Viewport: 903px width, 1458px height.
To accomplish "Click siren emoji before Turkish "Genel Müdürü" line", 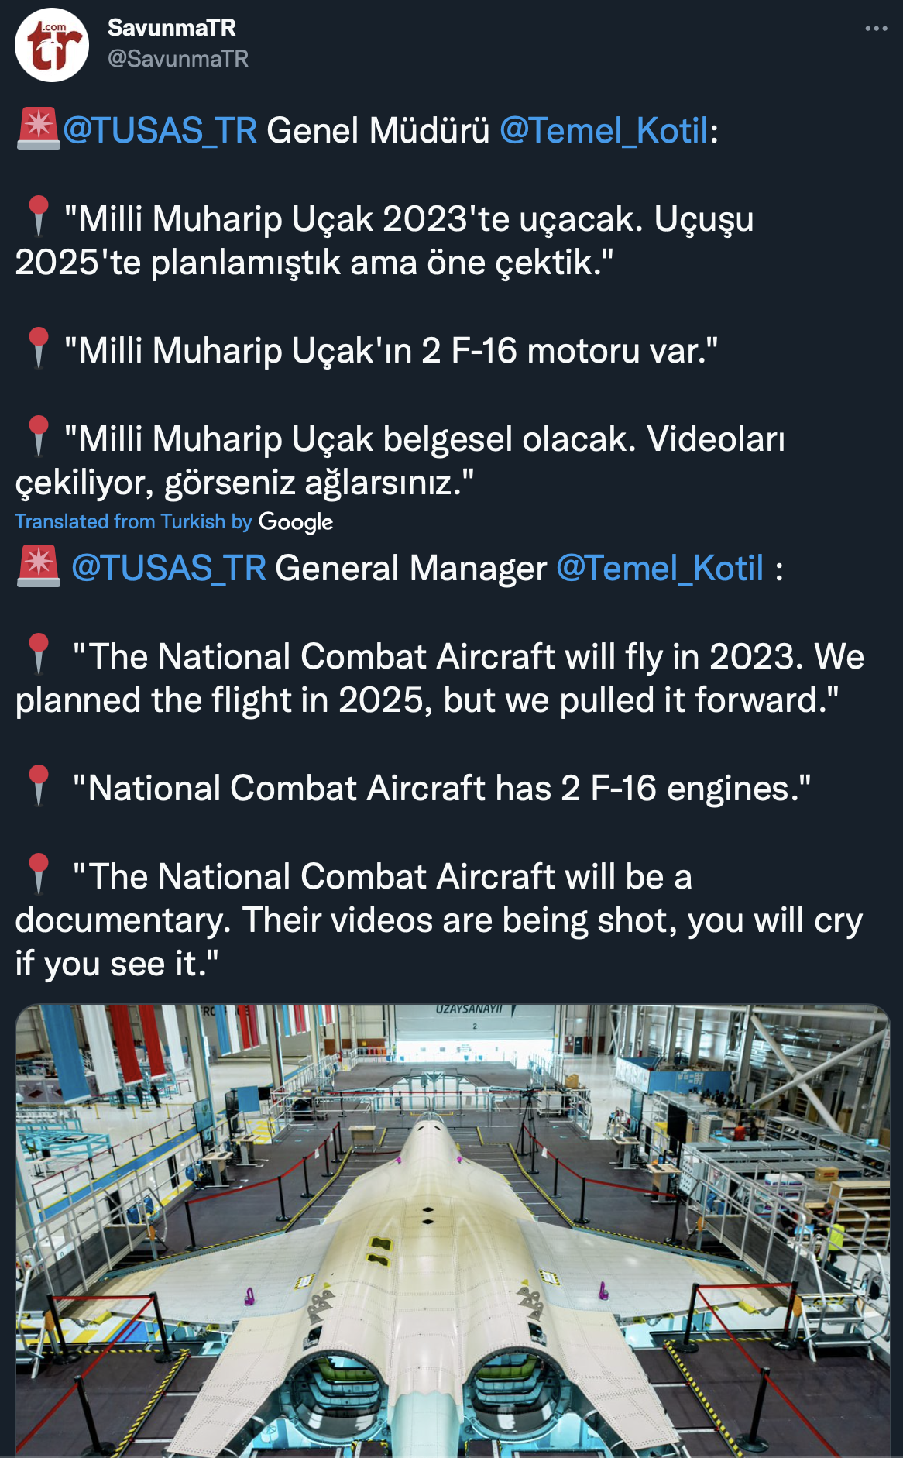I will [38, 129].
